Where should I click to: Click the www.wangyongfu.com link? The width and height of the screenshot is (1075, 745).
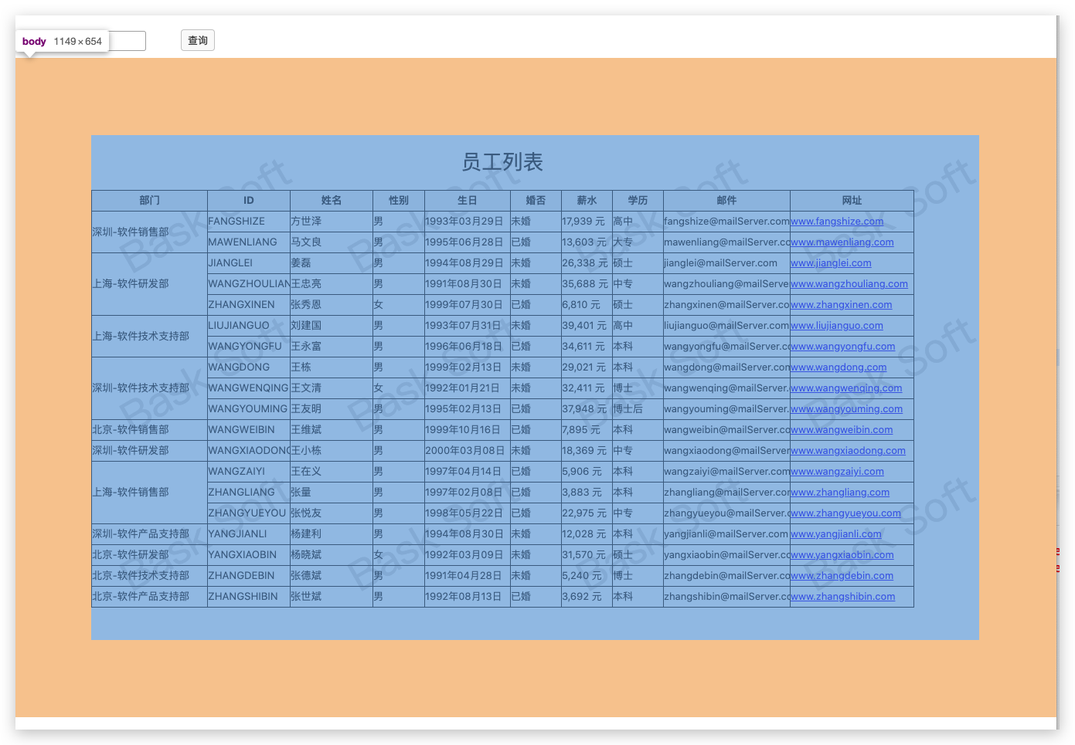(x=843, y=347)
